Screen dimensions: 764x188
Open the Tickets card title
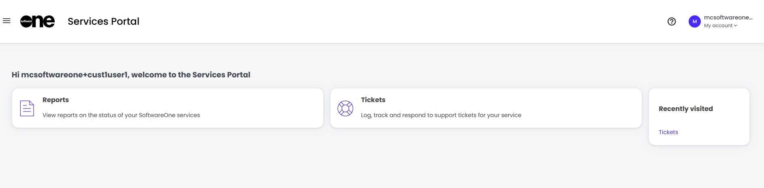pyautogui.click(x=373, y=100)
